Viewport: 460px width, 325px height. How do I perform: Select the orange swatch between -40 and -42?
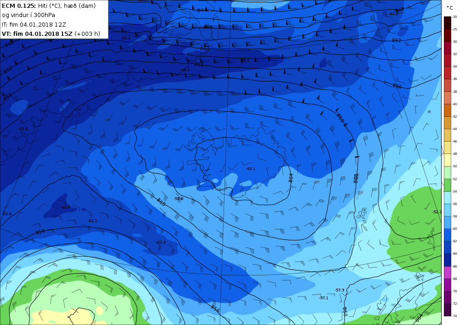pos(448,110)
